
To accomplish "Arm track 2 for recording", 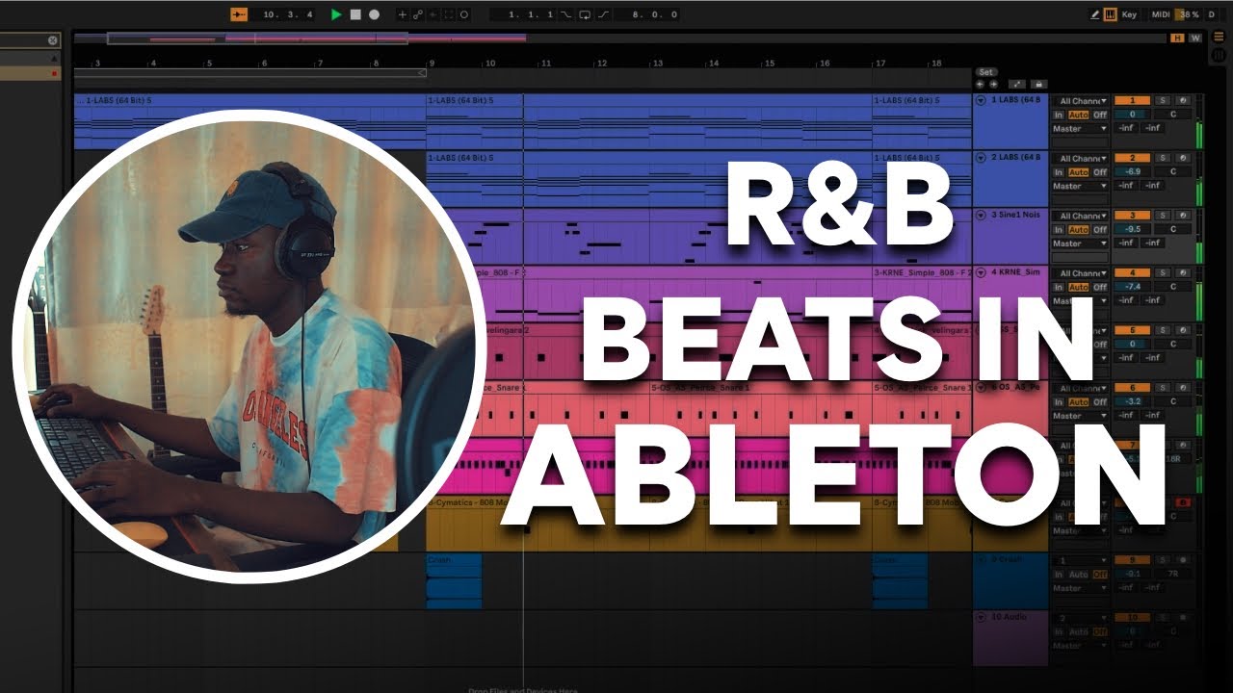I will click(1183, 158).
